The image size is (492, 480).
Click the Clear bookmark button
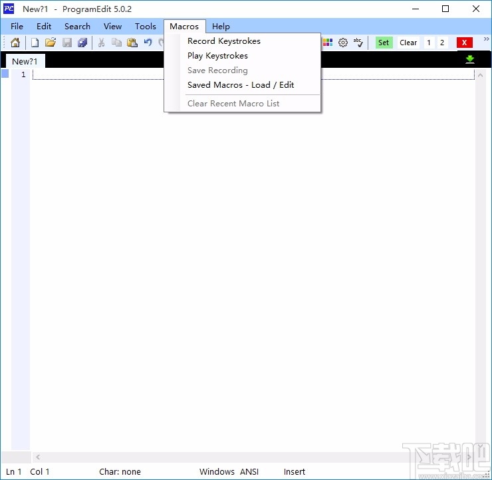pos(408,43)
